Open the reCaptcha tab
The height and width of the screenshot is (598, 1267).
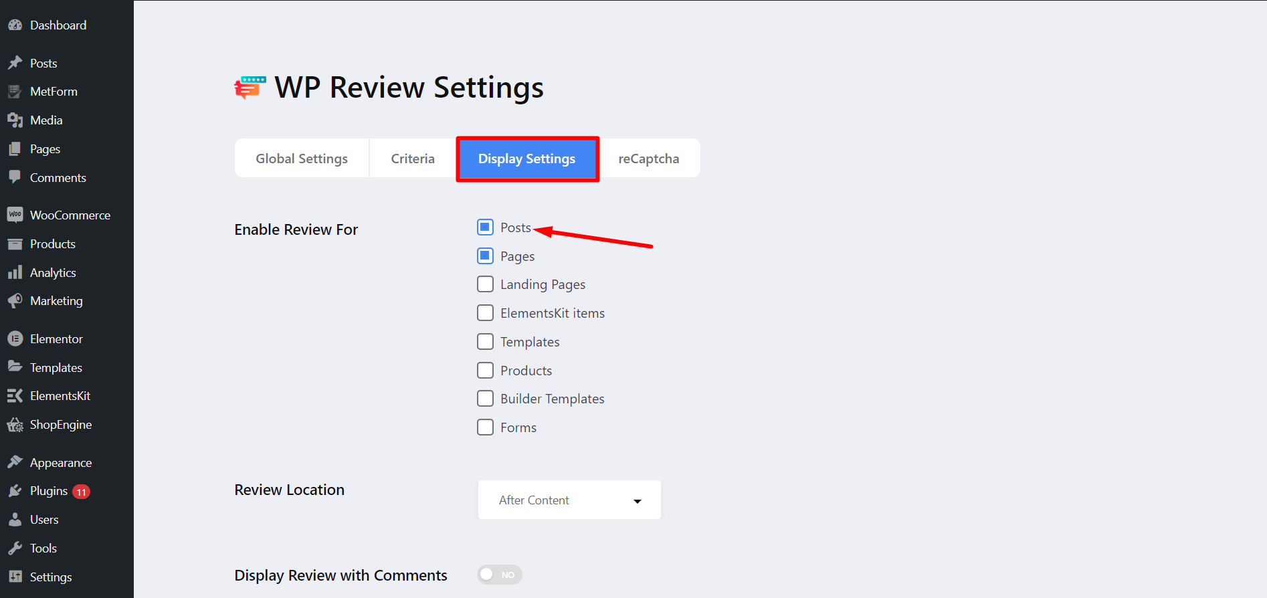[649, 159]
